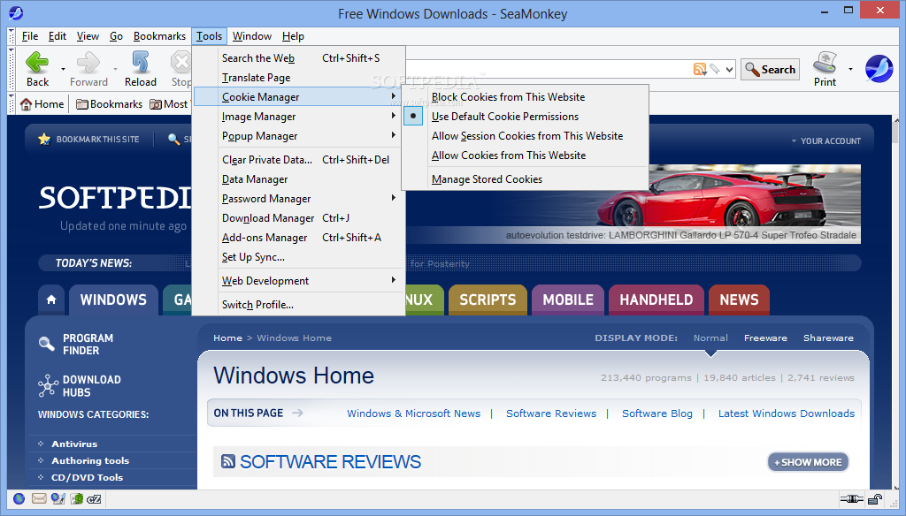Viewport: 906px width, 516px height.
Task: Click the RSS feed icon in address bar
Action: 699,69
